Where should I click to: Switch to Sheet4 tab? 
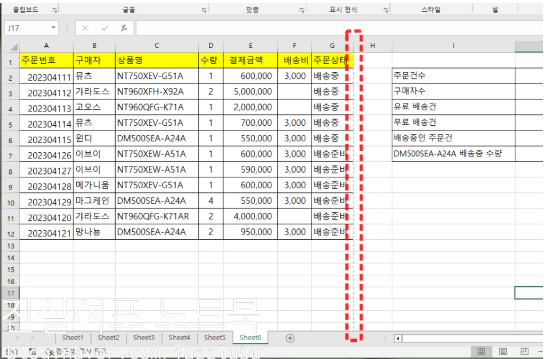(x=179, y=338)
